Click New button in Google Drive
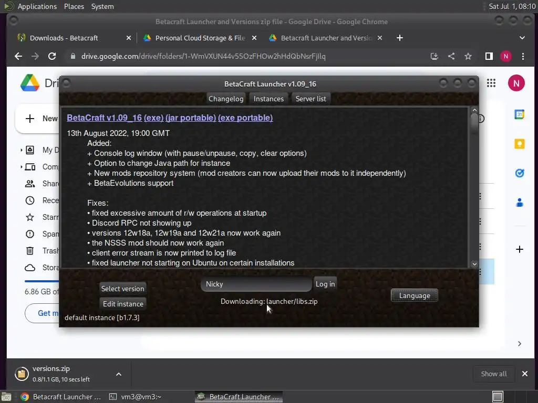 click(x=38, y=119)
